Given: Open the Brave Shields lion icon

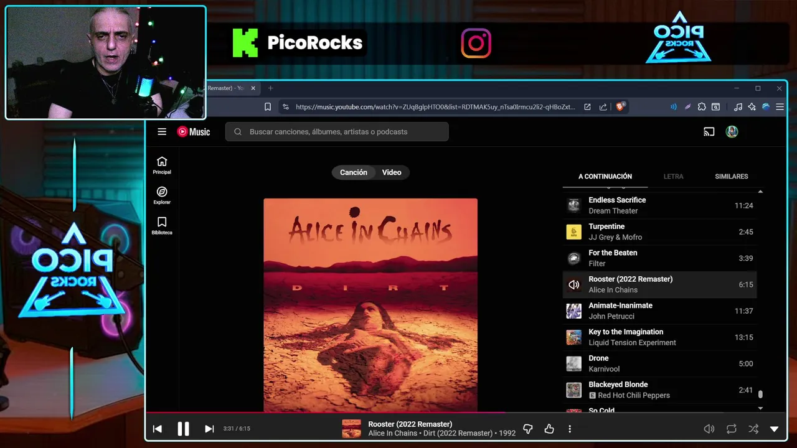Looking at the screenshot, I should click(x=620, y=107).
